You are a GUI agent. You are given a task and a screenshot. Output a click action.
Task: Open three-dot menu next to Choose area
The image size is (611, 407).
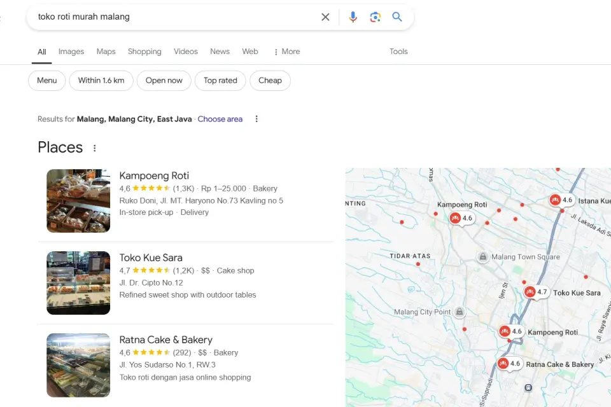tap(256, 119)
